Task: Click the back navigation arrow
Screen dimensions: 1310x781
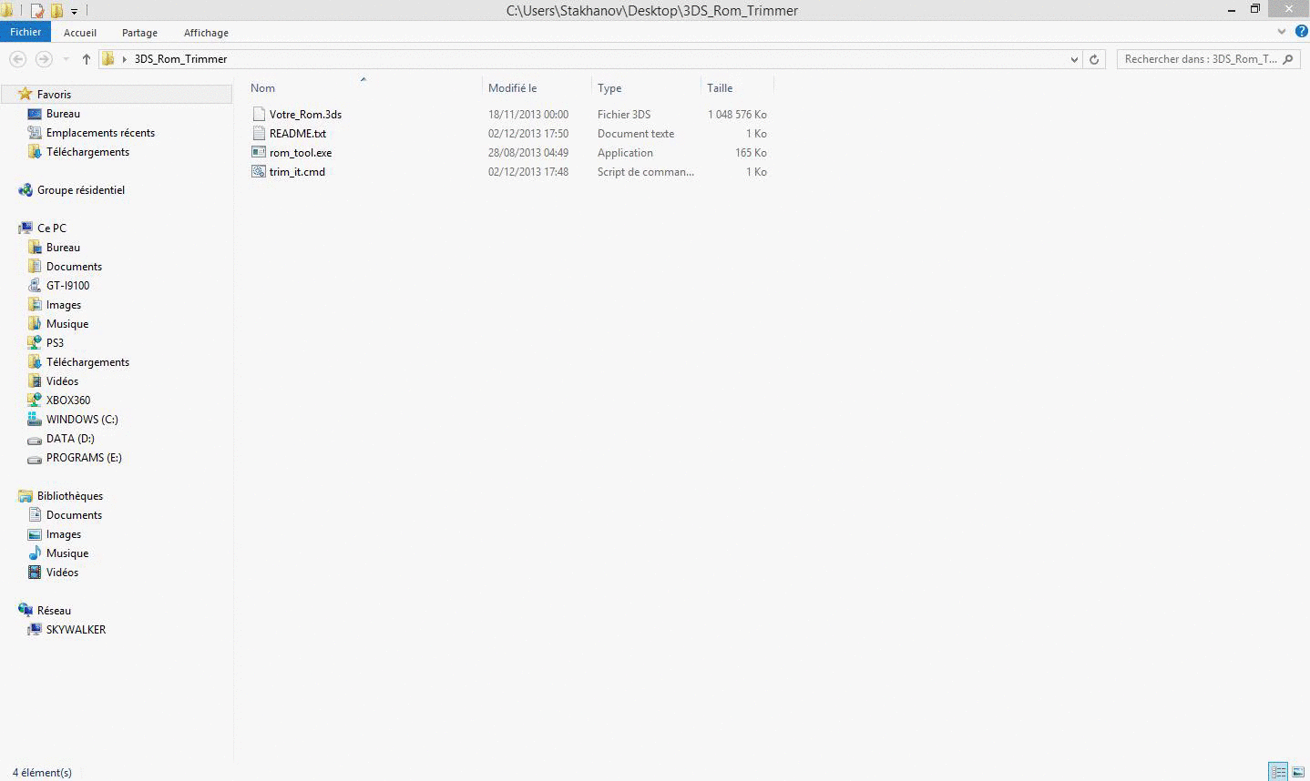Action: pos(17,59)
